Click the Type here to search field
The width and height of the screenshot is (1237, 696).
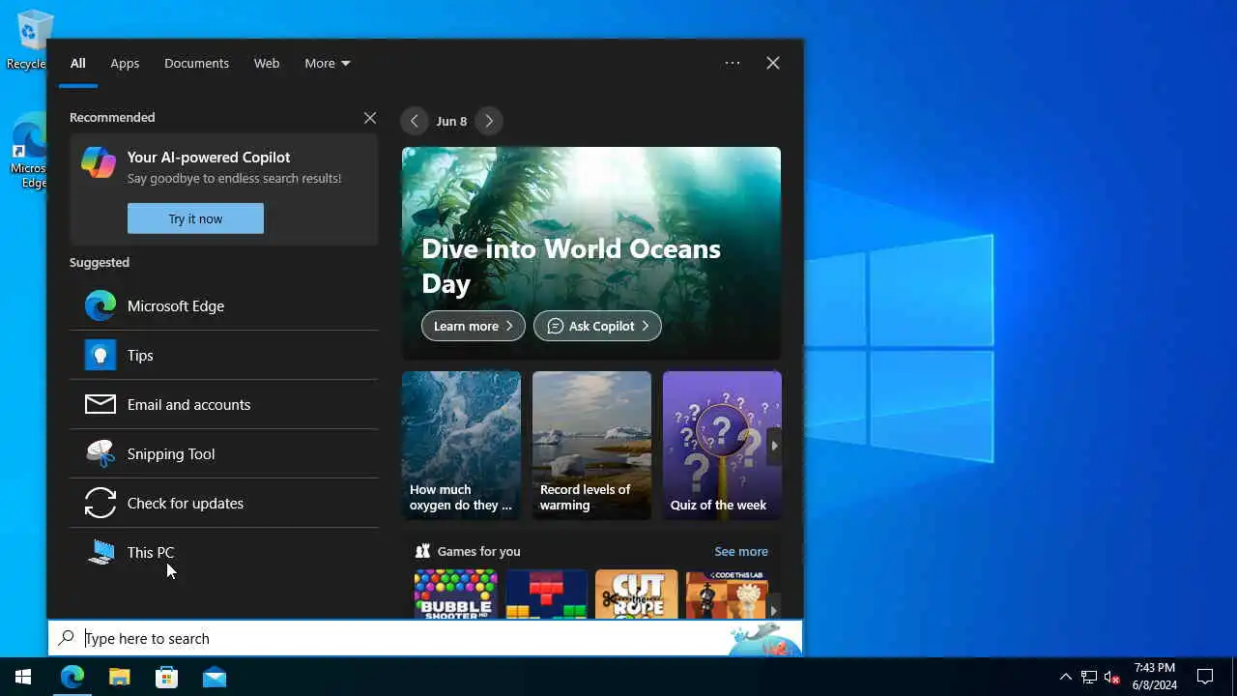click(425, 638)
